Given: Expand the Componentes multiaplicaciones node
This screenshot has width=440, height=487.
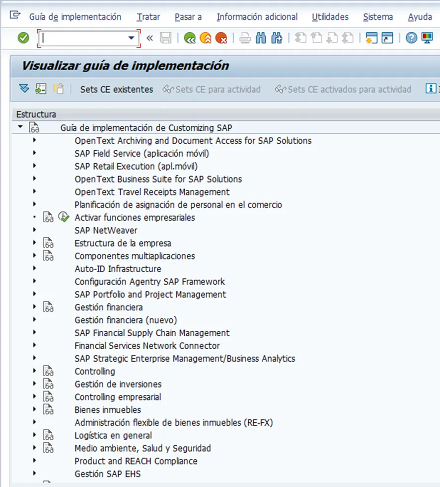Looking at the screenshot, I should (x=34, y=255).
